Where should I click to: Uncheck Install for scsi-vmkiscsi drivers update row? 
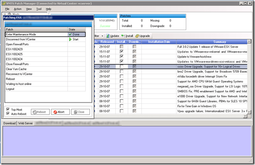122,62
